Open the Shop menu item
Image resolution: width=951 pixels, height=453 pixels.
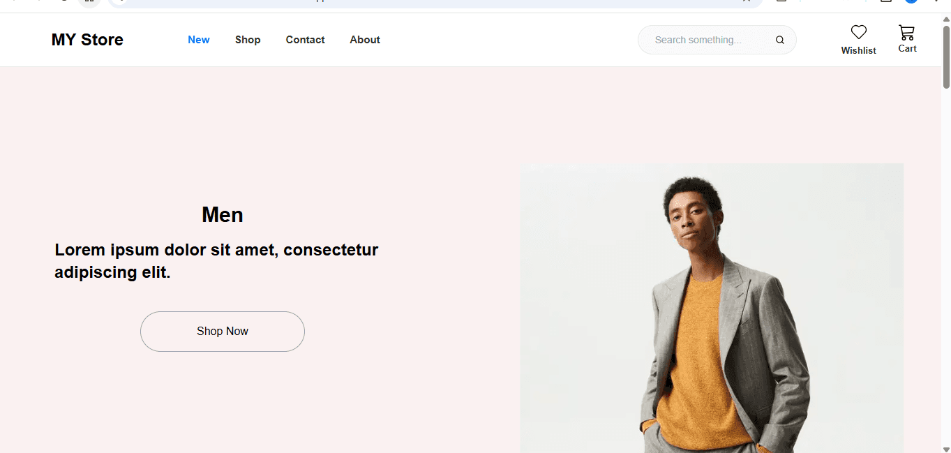point(248,40)
